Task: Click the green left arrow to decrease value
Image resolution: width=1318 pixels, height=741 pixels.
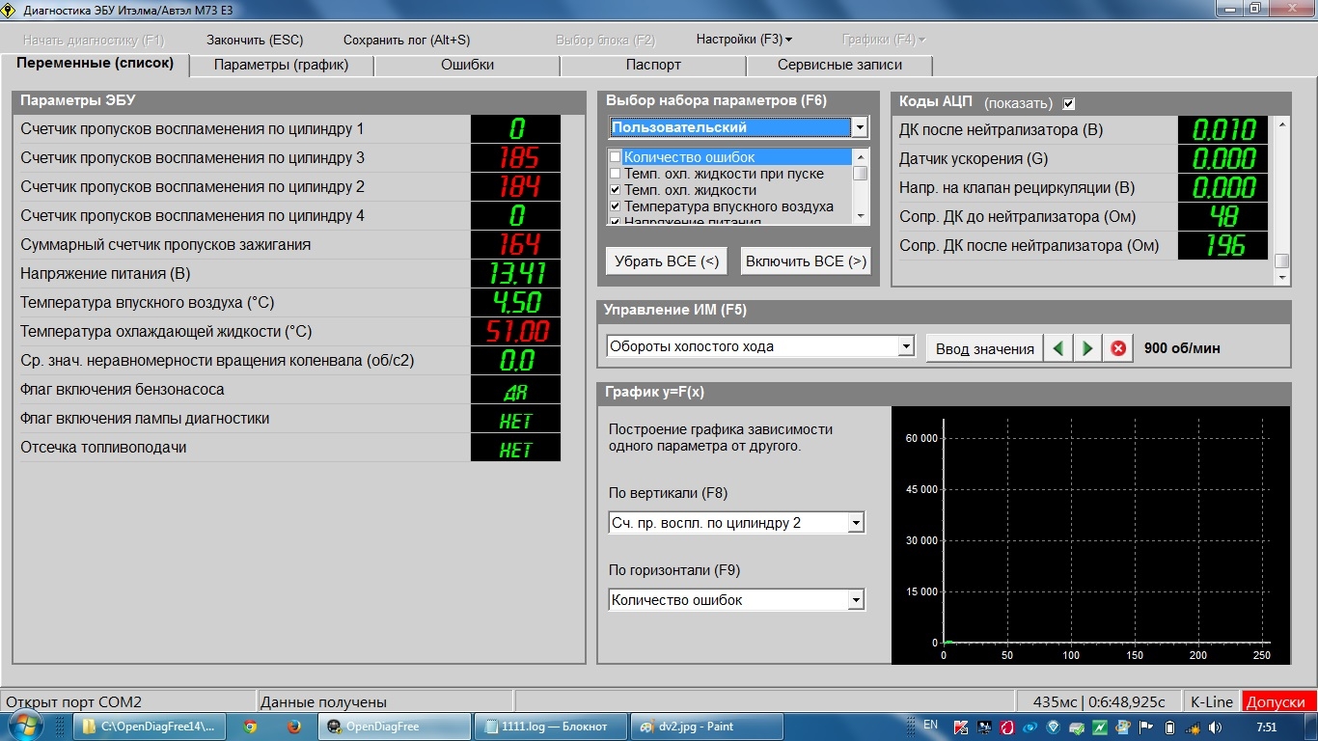Action: [1058, 348]
